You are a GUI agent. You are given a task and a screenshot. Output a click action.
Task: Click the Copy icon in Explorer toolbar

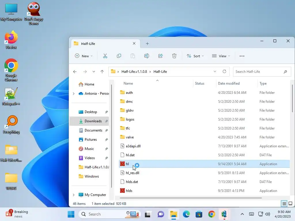(x=119, y=56)
